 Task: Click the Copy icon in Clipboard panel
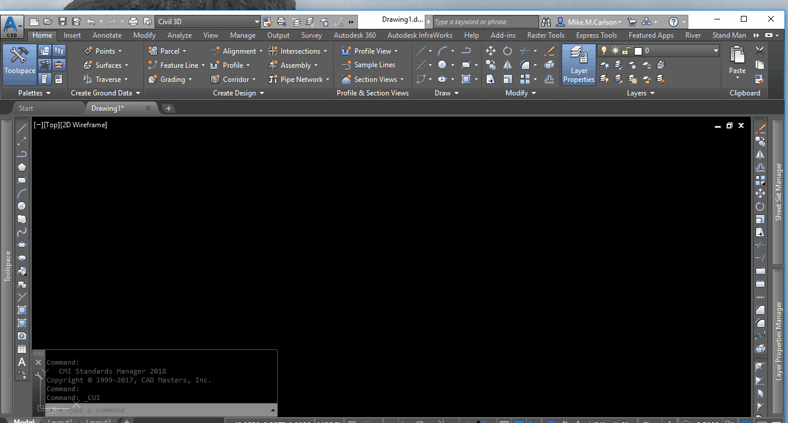pos(760,65)
